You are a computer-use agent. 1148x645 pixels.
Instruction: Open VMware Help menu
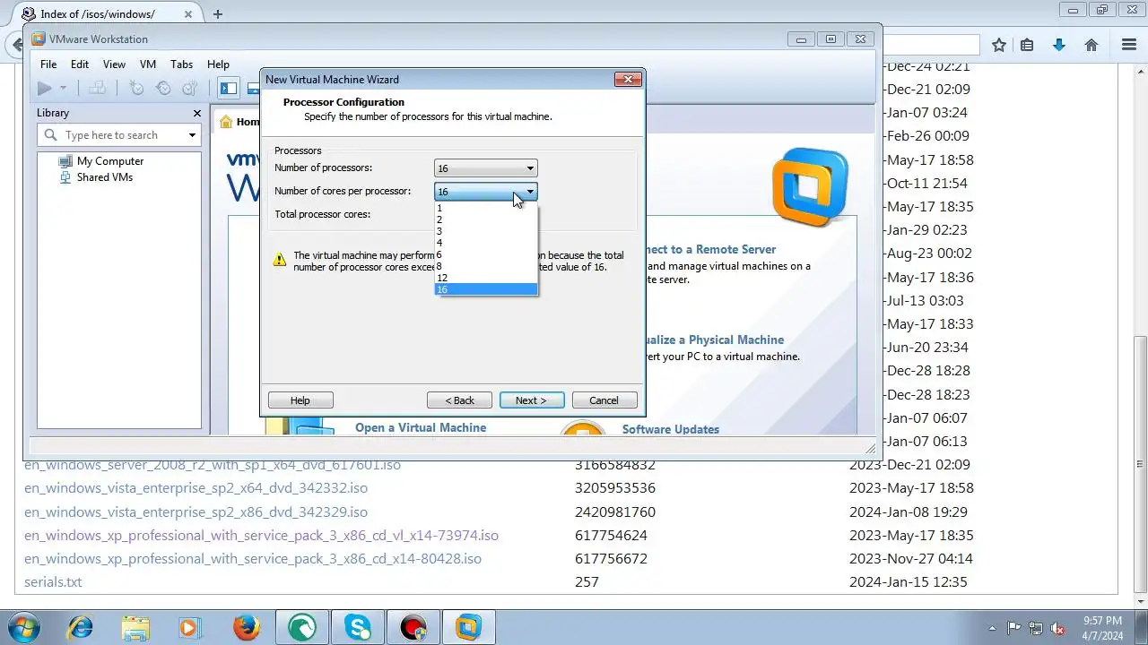pos(218,64)
